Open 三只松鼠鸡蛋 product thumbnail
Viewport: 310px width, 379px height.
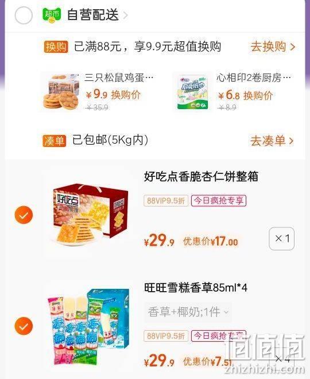pos(62,92)
